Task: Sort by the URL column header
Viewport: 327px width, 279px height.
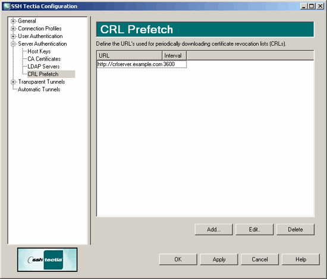Action: point(130,55)
